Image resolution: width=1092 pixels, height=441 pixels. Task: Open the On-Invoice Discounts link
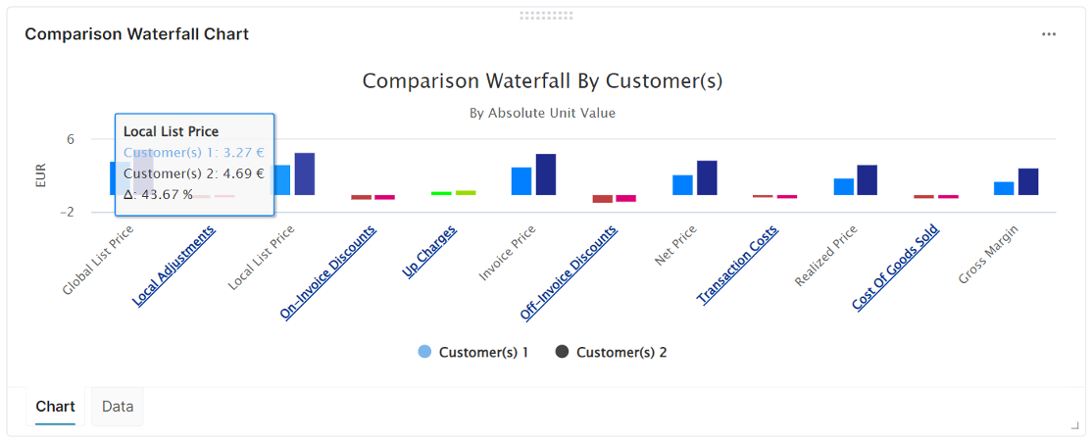click(x=328, y=272)
